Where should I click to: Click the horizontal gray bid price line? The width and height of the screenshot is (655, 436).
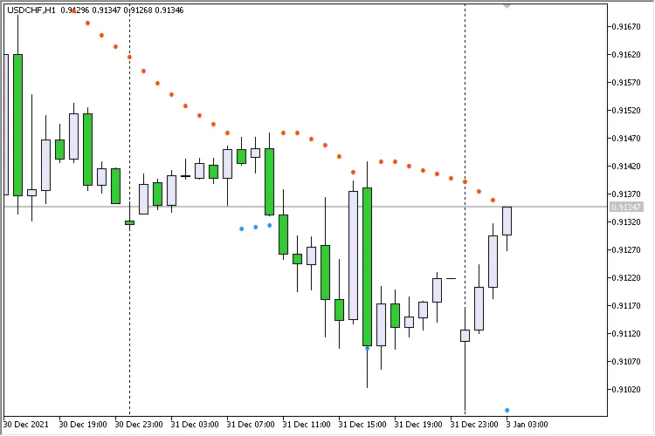tap(262, 207)
